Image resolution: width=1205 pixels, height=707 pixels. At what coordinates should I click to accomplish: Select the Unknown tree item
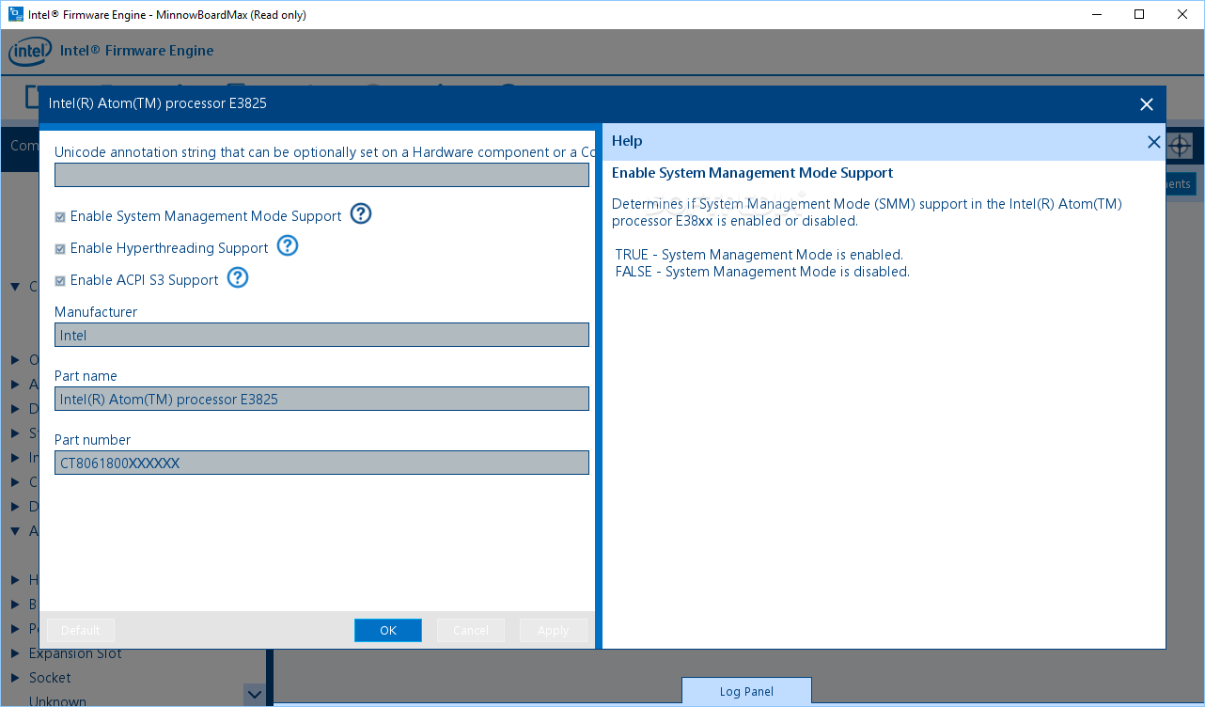[x=57, y=701]
